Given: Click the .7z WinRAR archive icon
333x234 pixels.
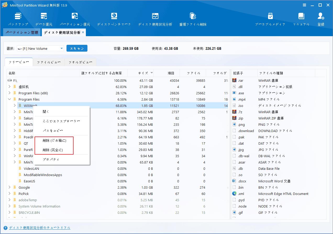Looking at the screenshot, I should coord(234,112).
